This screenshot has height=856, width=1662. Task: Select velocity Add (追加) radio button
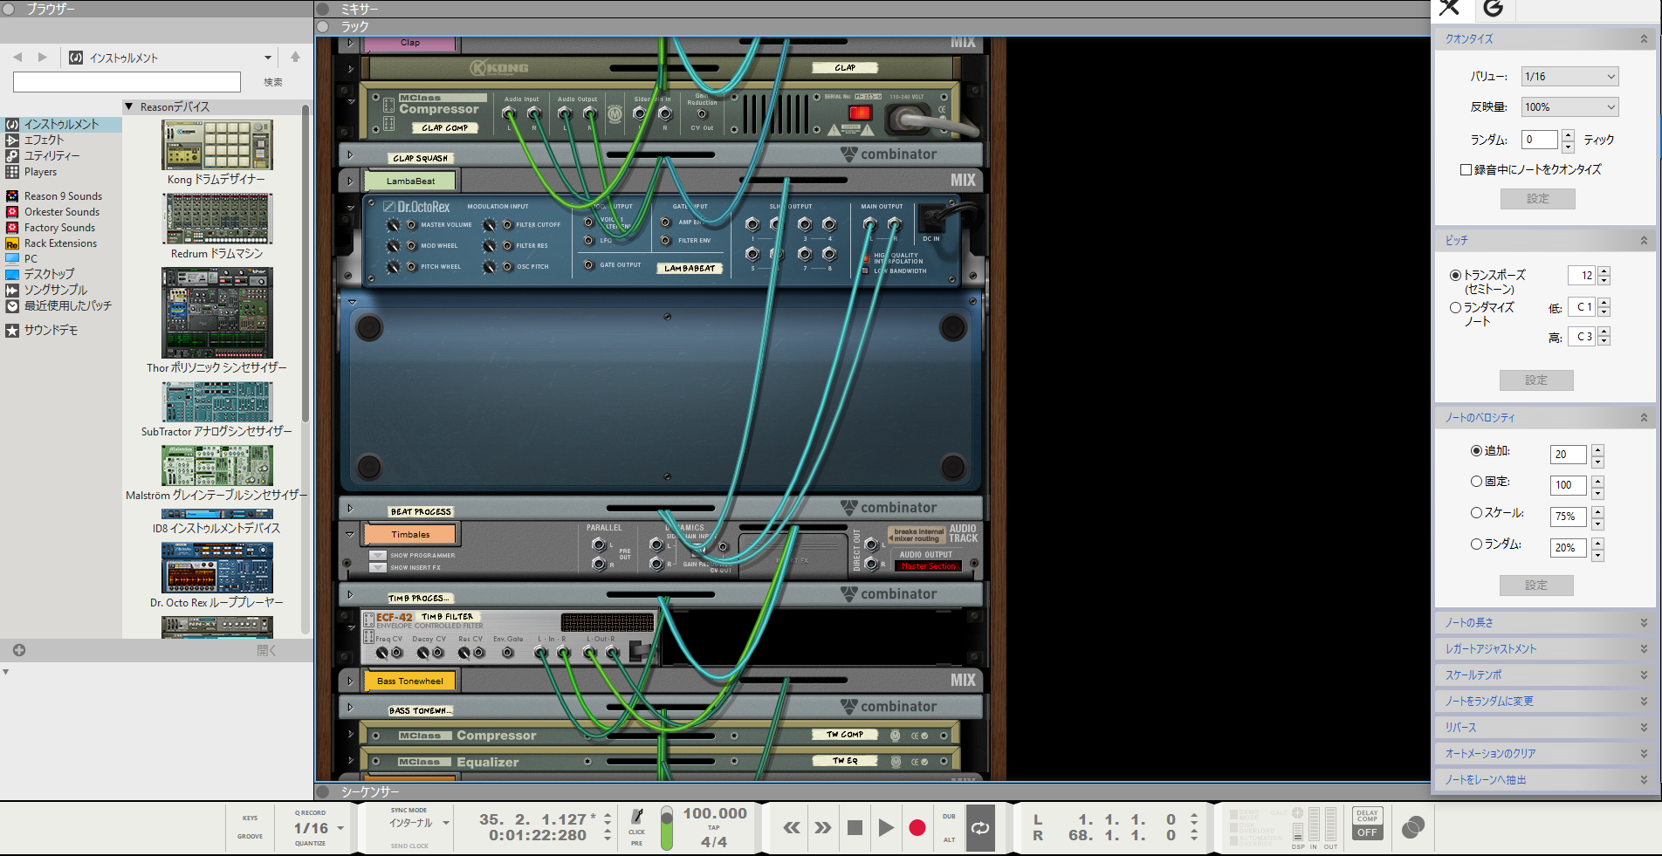click(1476, 451)
